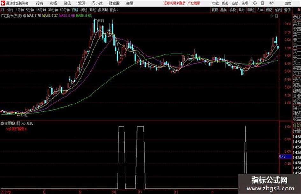This screenshot has height=194, width=301.
Task: Click the 画线 drawing button
Action: (251, 10)
